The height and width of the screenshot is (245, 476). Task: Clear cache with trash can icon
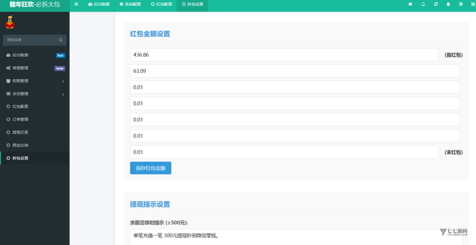[449, 4]
